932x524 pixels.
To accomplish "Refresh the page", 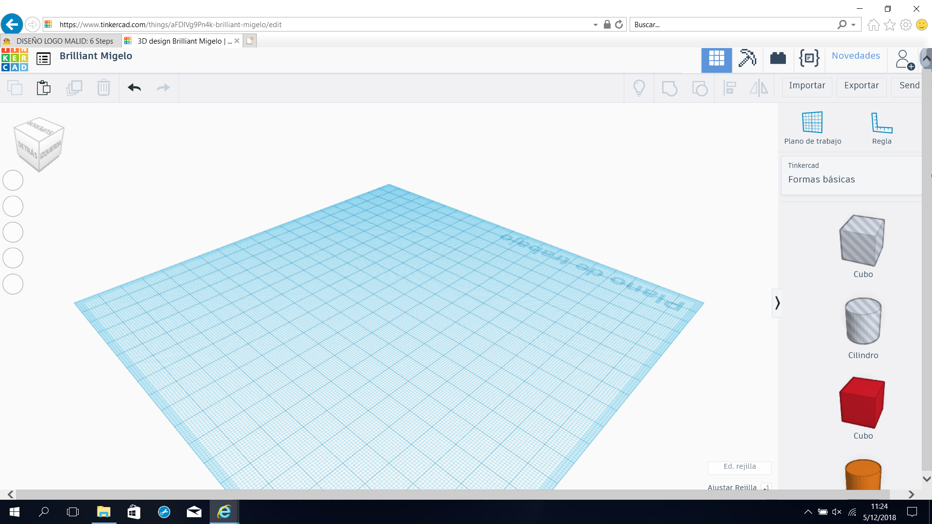I will point(619,25).
